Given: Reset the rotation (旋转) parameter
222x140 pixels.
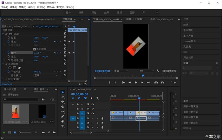Looking at the screenshot, I should pyautogui.click(x=65, y=53).
